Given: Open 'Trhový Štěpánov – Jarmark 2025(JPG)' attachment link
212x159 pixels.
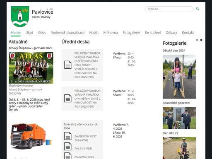Looking at the screenshot, I should [25, 92].
